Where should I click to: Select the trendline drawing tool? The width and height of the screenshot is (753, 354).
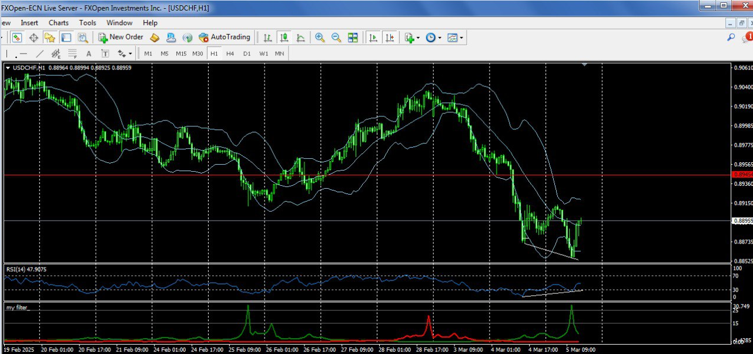click(40, 54)
